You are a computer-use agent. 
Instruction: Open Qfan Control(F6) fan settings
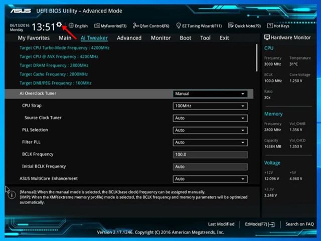151,26
